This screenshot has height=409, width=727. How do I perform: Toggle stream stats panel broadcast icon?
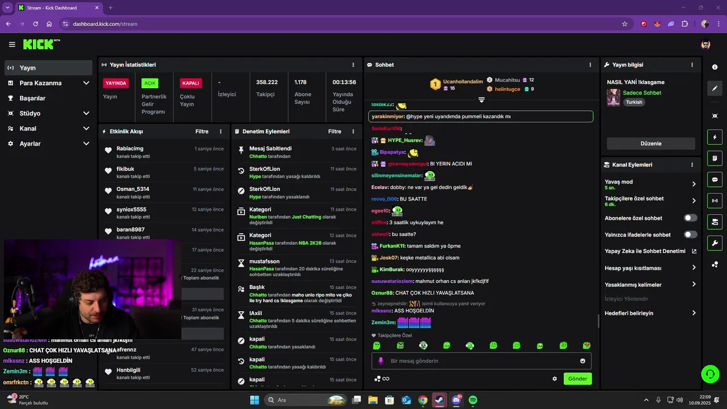[715, 201]
